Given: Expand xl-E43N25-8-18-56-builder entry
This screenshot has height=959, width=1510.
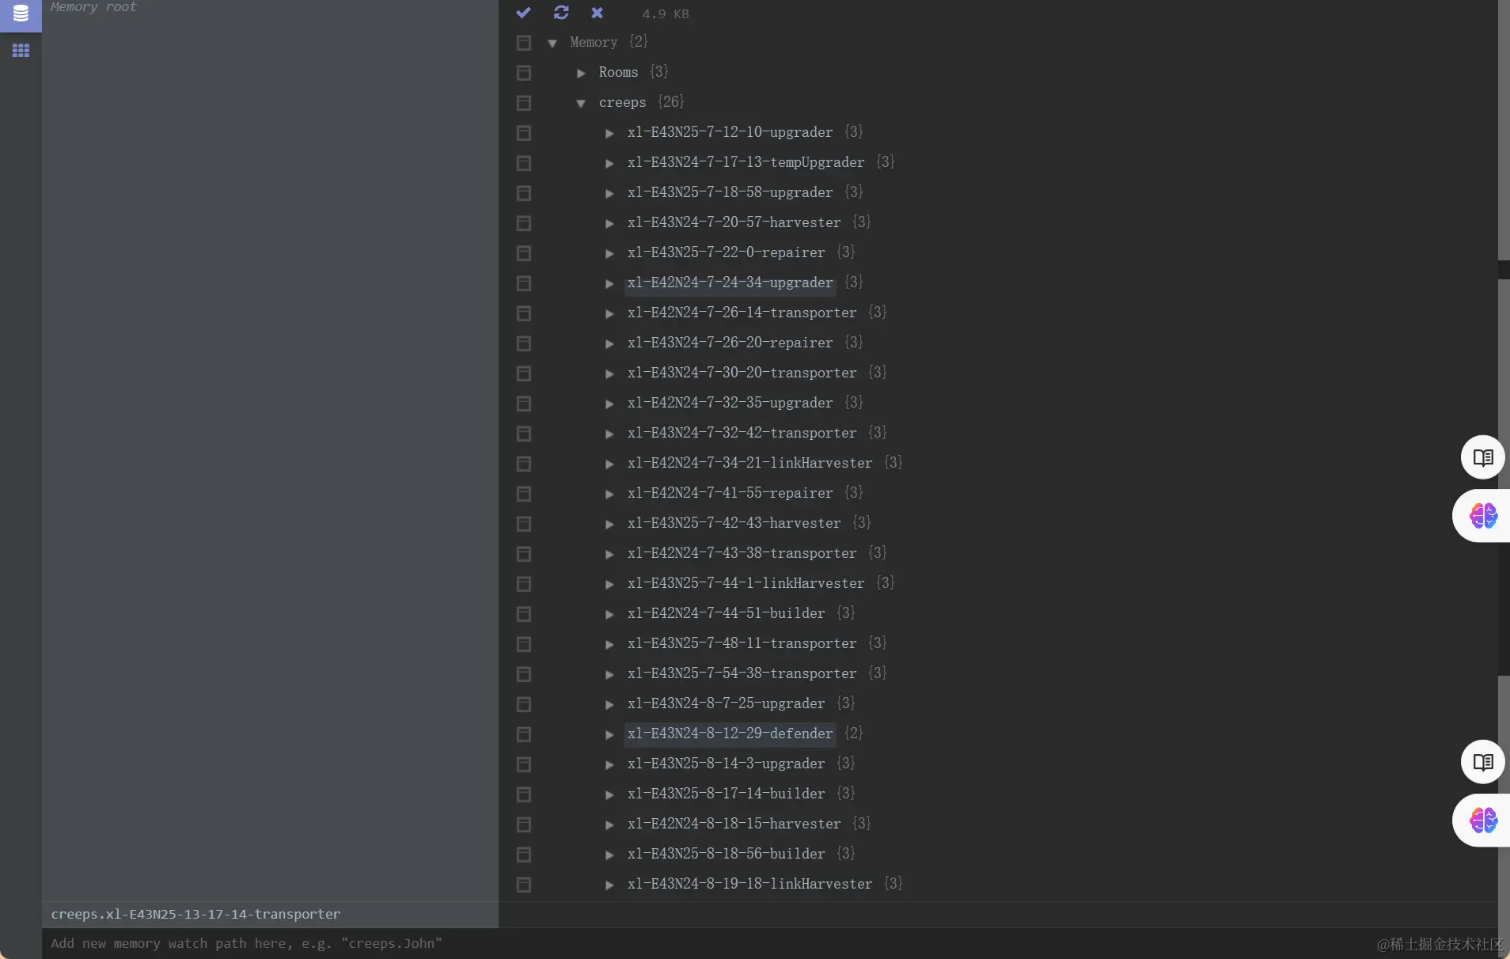Looking at the screenshot, I should tap(609, 855).
